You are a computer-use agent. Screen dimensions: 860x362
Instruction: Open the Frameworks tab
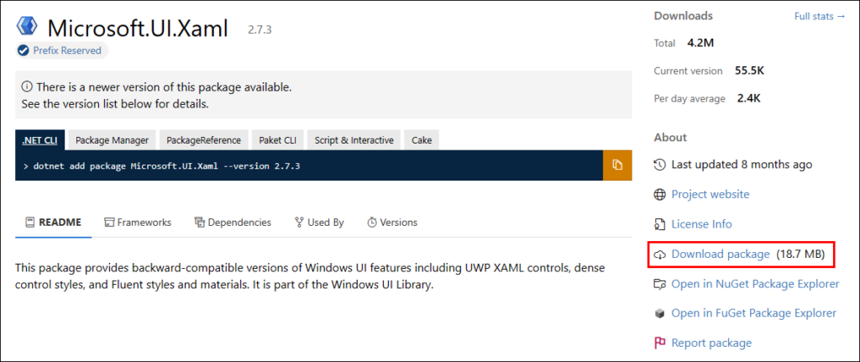pos(138,223)
